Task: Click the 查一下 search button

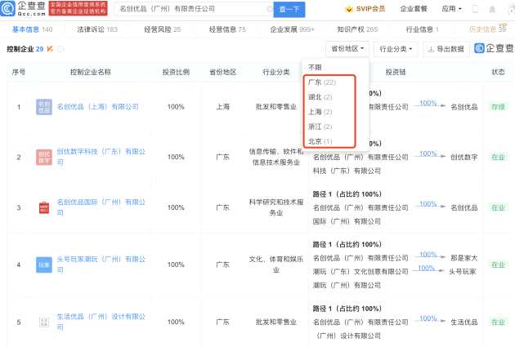Action: pos(289,9)
